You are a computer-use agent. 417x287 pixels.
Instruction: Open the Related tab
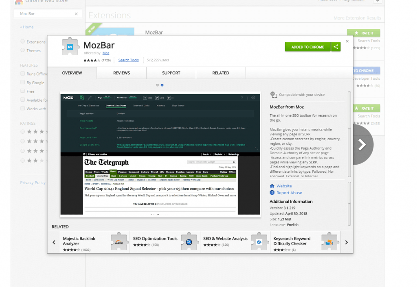(x=221, y=73)
